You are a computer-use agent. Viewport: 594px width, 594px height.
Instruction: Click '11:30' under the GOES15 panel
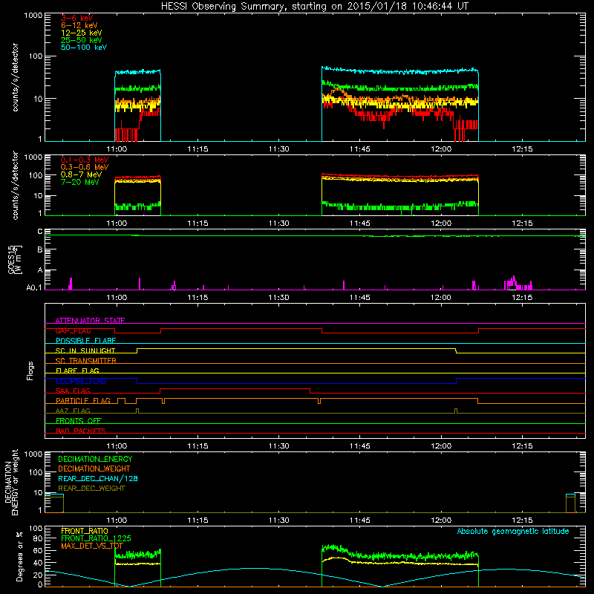279,298
